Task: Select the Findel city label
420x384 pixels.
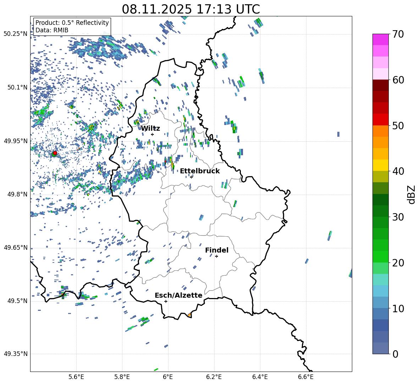Action: coord(217,250)
